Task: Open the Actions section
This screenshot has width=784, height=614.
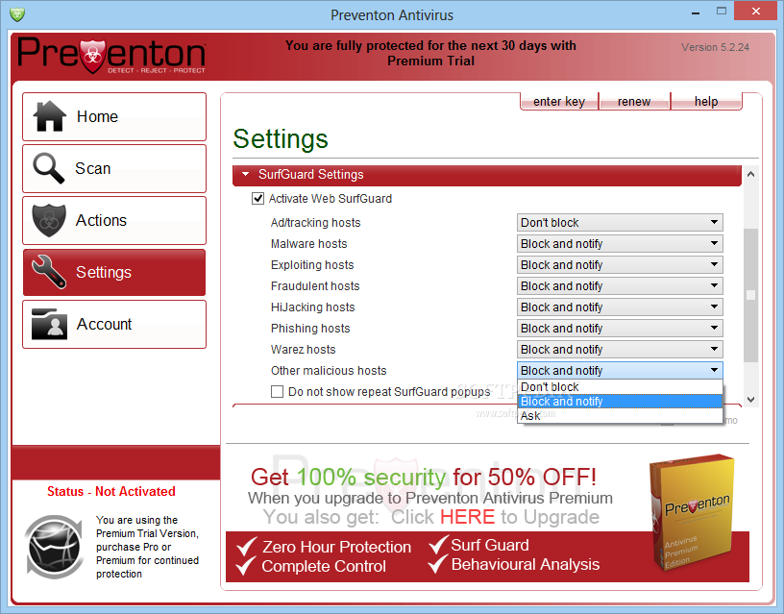Action: click(114, 220)
